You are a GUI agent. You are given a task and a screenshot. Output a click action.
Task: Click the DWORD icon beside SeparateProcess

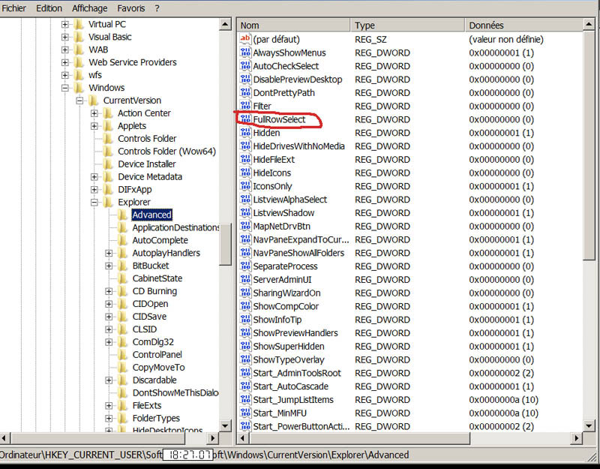pos(245,266)
